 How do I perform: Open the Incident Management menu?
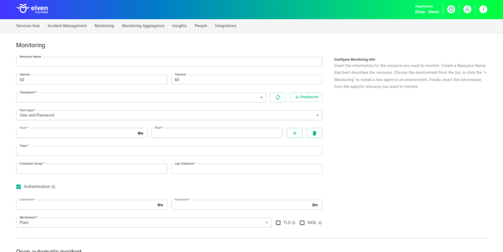point(67,26)
